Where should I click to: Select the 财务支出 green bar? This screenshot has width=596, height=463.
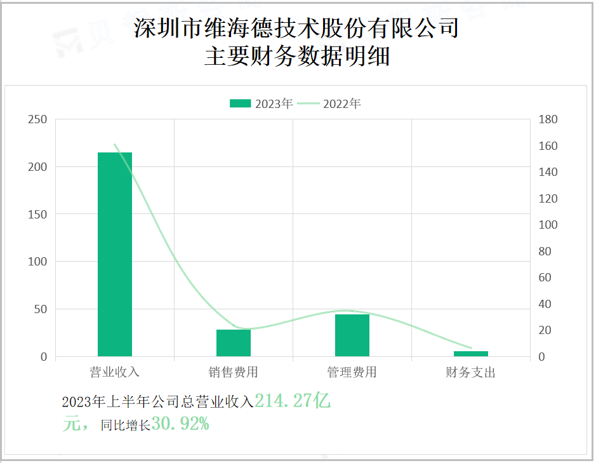click(x=470, y=354)
